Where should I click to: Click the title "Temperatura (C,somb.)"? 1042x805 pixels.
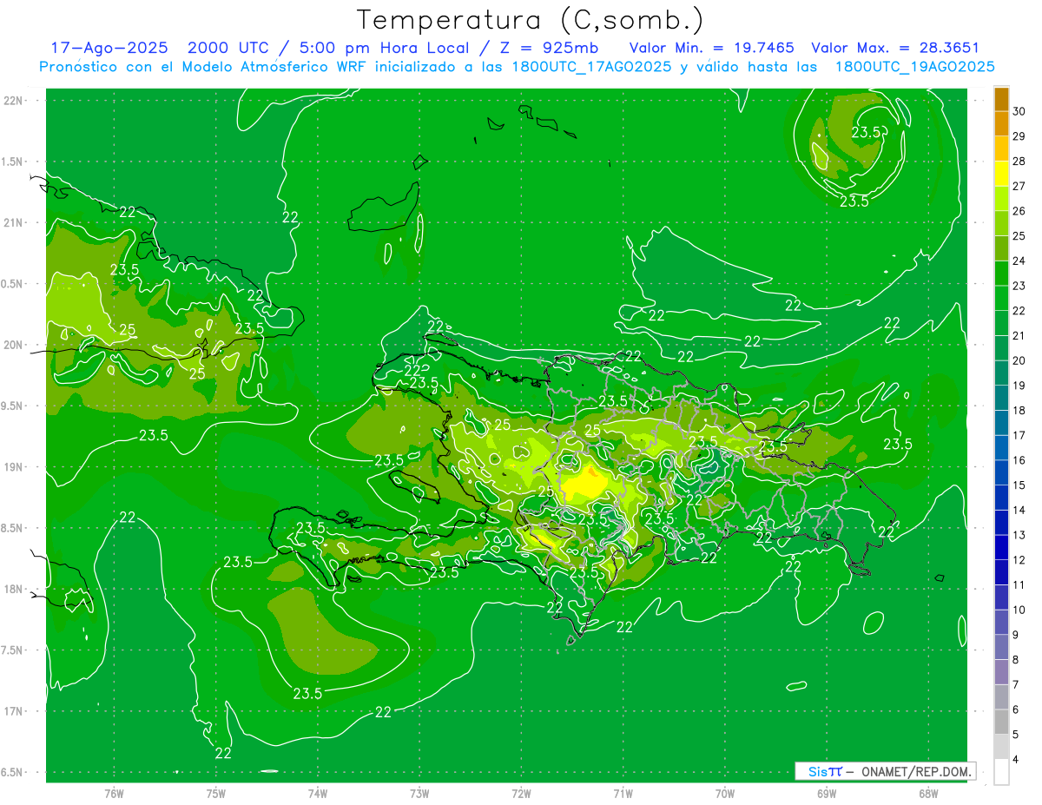[x=531, y=20]
